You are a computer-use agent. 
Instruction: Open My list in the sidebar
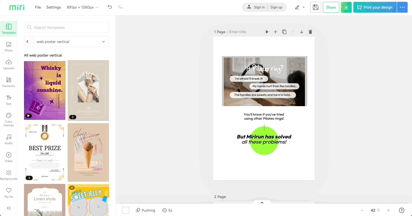coord(9,193)
